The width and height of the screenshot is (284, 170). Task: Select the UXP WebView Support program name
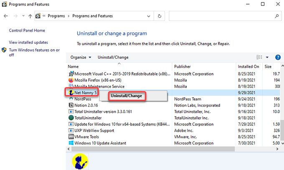click(x=94, y=130)
